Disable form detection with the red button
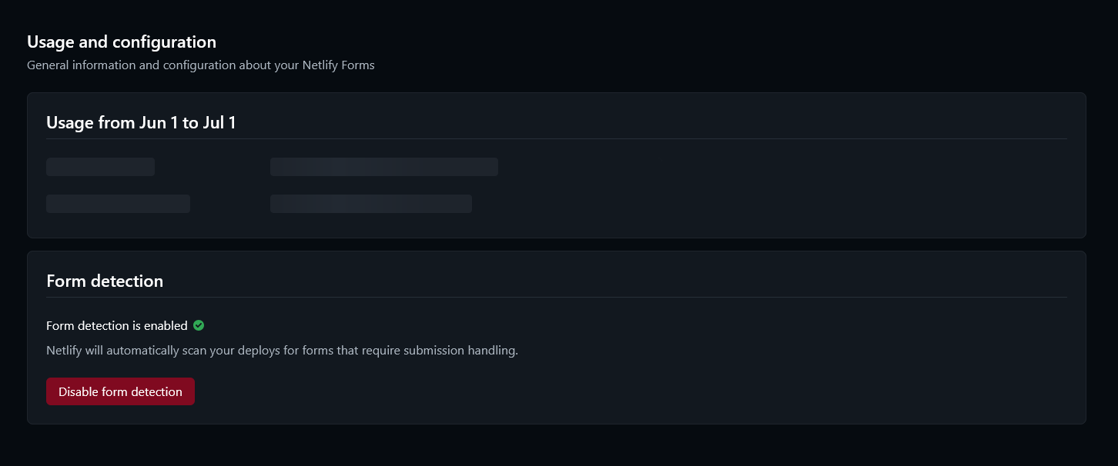The width and height of the screenshot is (1118, 466). [x=120, y=391]
